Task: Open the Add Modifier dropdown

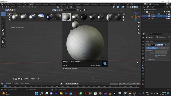Action: point(158,41)
